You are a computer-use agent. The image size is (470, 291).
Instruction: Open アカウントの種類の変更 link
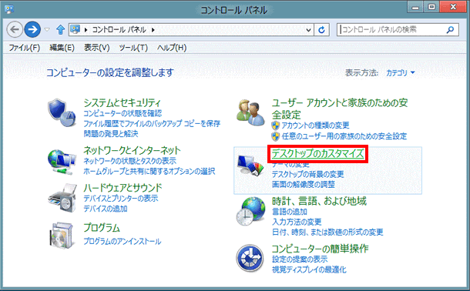coord(315,125)
